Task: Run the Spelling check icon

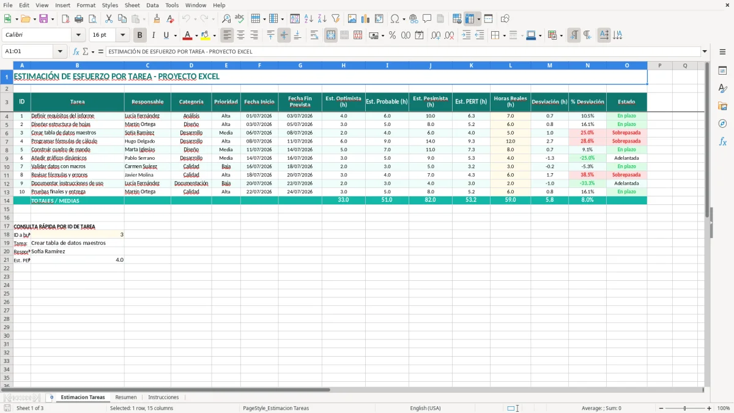Action: pyautogui.click(x=240, y=19)
